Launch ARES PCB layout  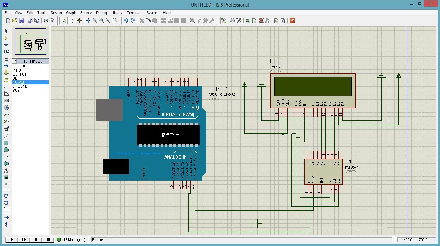pyautogui.click(x=292, y=21)
